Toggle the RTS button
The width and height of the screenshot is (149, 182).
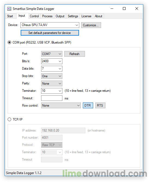pyautogui.click(x=100, y=106)
